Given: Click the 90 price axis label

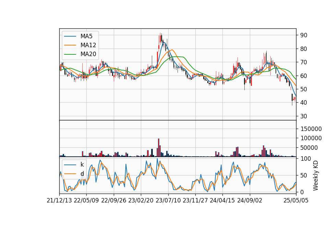Looking at the screenshot, I should tap(304, 35).
